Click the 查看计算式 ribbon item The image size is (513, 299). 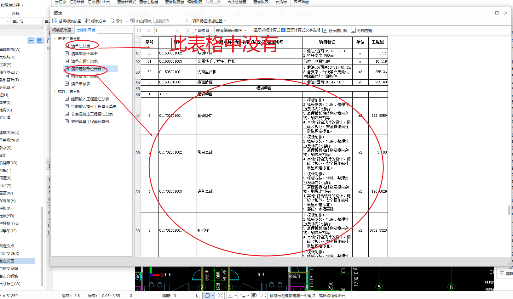[126, 2]
